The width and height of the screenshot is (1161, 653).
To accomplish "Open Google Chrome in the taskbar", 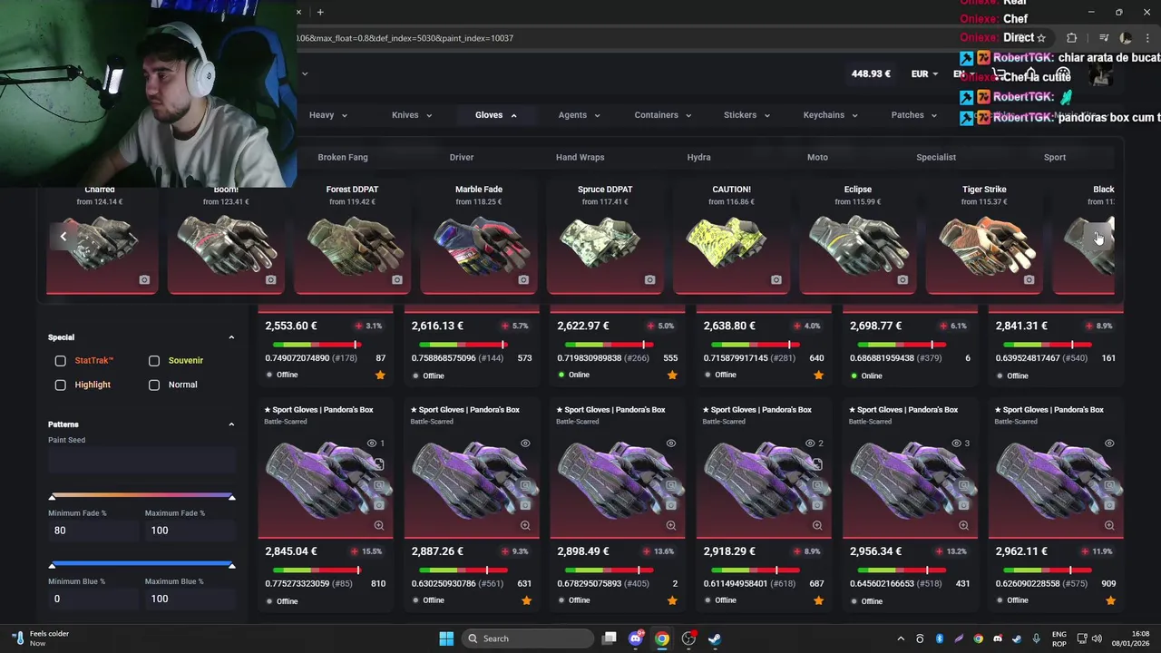I will (662, 638).
